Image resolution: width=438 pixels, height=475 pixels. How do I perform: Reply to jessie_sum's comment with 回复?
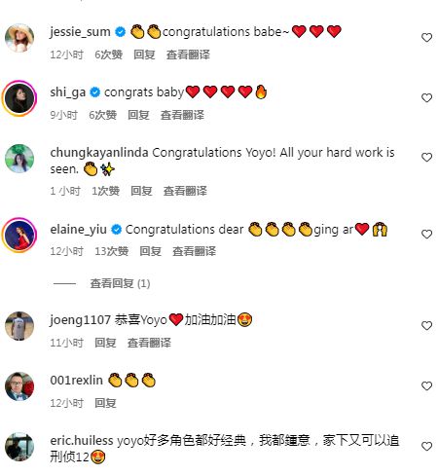point(144,55)
